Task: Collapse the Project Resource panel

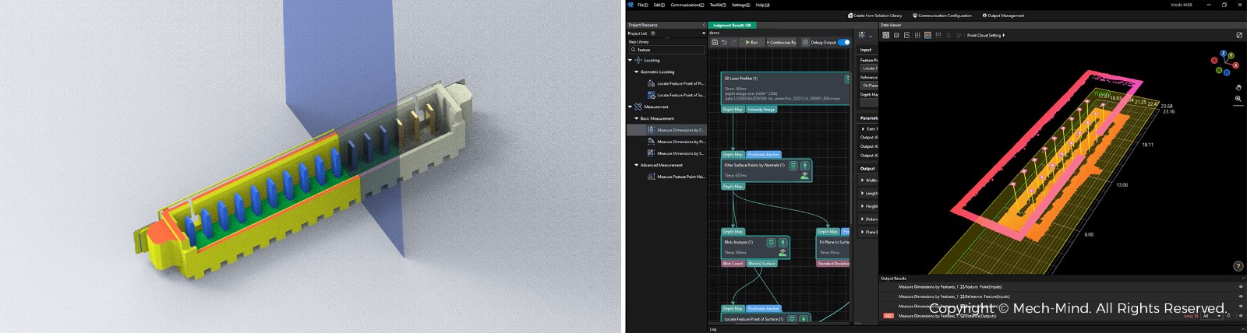Action: [x=704, y=25]
